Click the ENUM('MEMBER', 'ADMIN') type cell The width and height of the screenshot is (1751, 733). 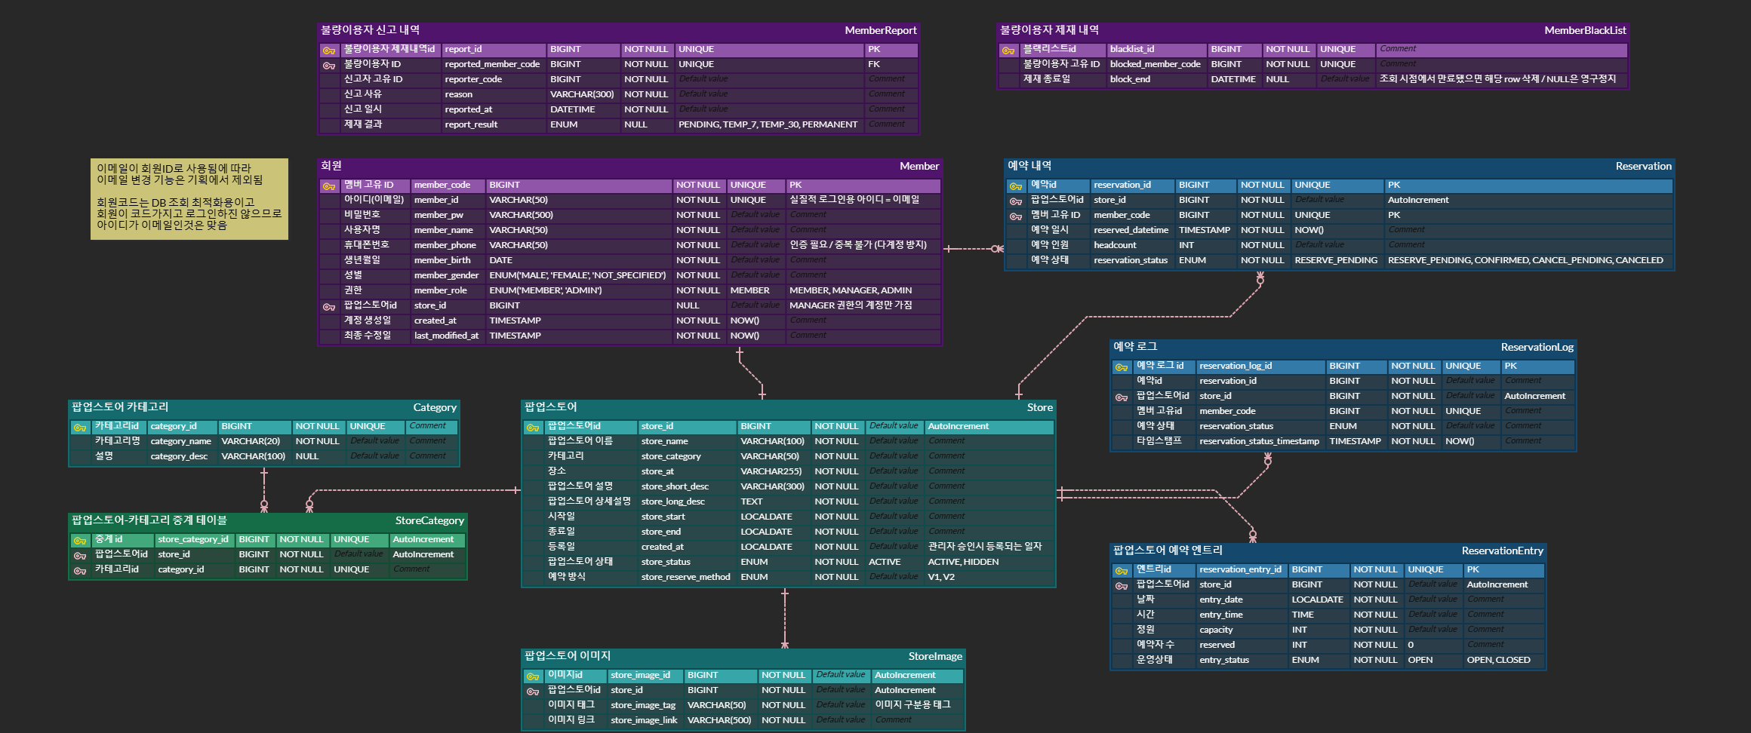[579, 290]
